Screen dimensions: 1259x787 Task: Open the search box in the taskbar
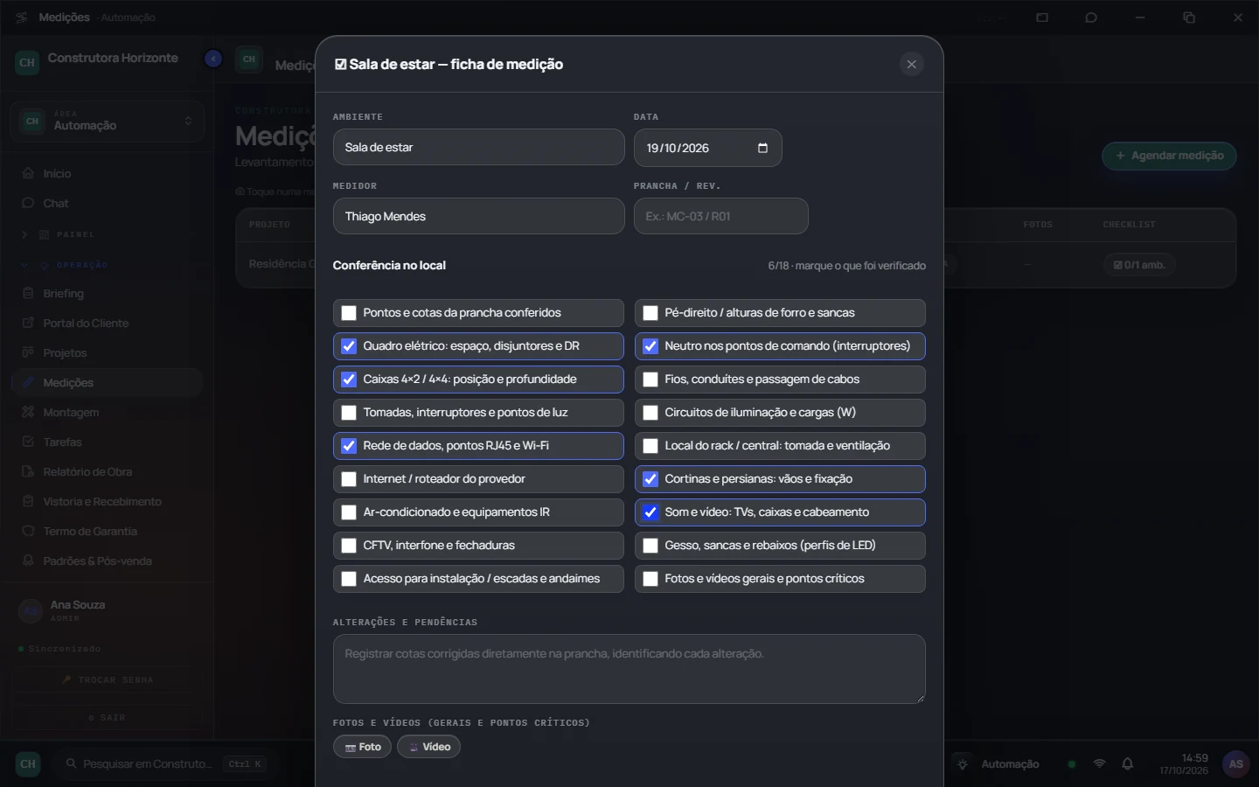pos(166,763)
